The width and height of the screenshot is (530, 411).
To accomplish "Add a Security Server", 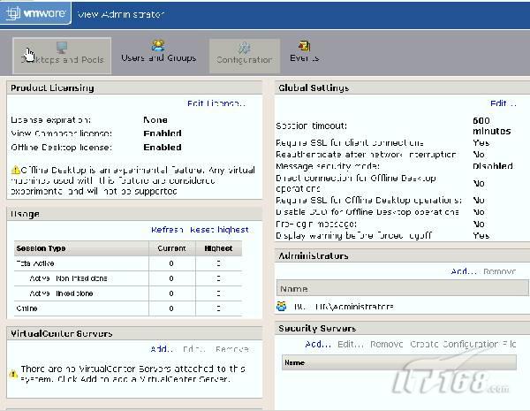I will [x=318, y=344].
